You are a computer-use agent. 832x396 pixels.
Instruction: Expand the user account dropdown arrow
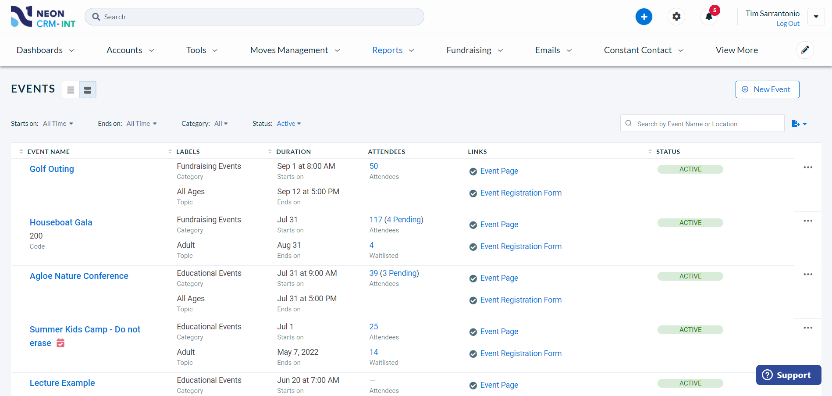(816, 16)
